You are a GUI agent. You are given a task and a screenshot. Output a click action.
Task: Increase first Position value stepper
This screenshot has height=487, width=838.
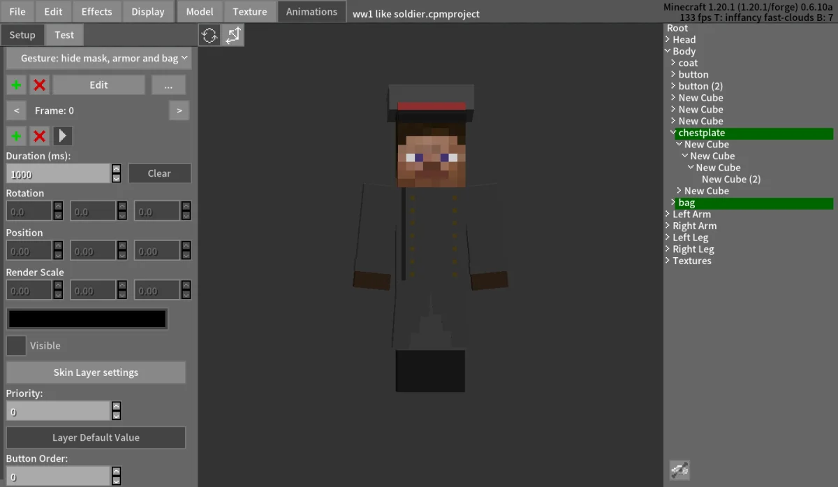coord(58,246)
